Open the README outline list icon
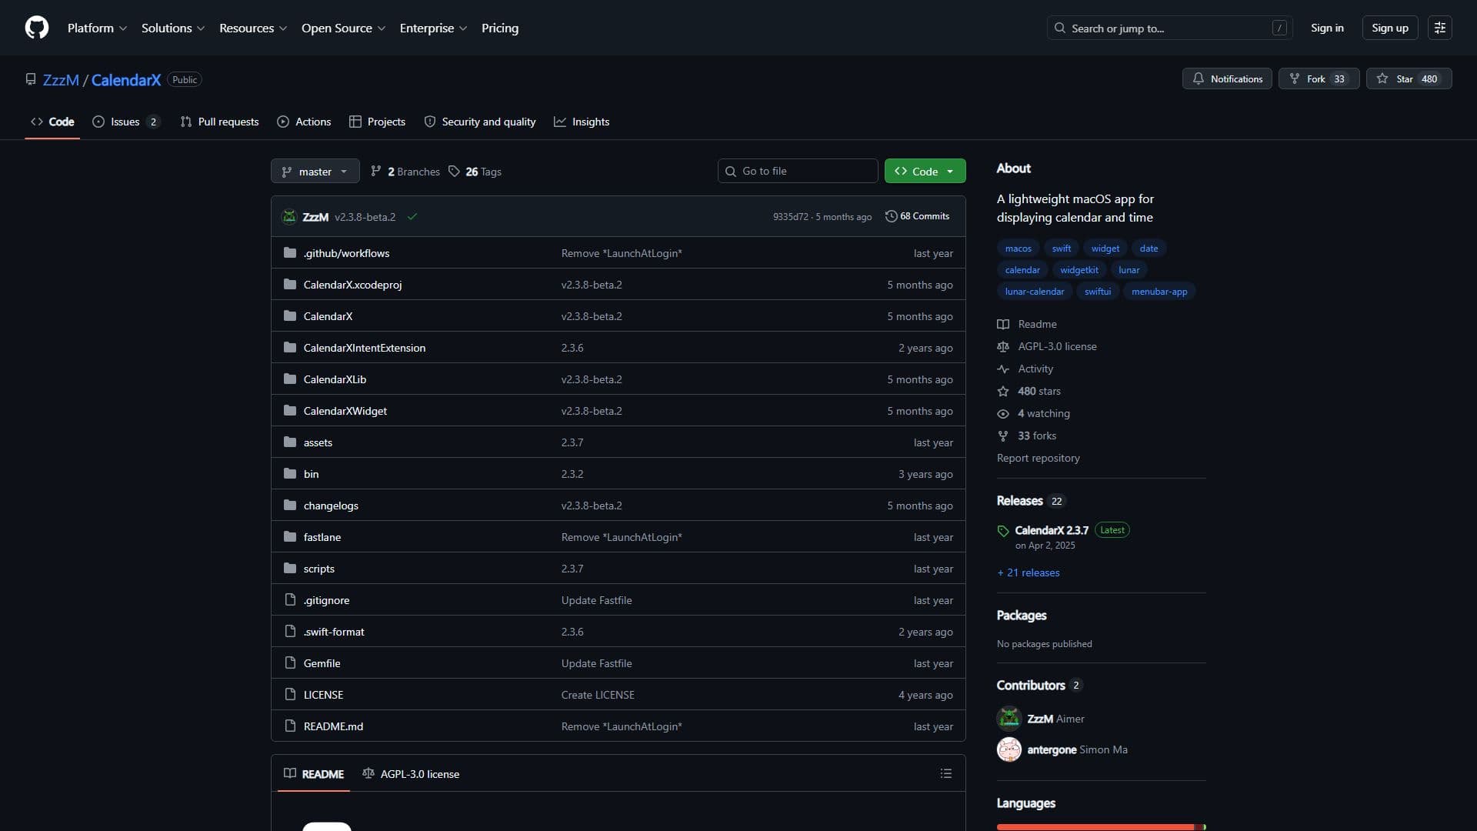Screen dimensions: 1477x831 click(x=946, y=773)
